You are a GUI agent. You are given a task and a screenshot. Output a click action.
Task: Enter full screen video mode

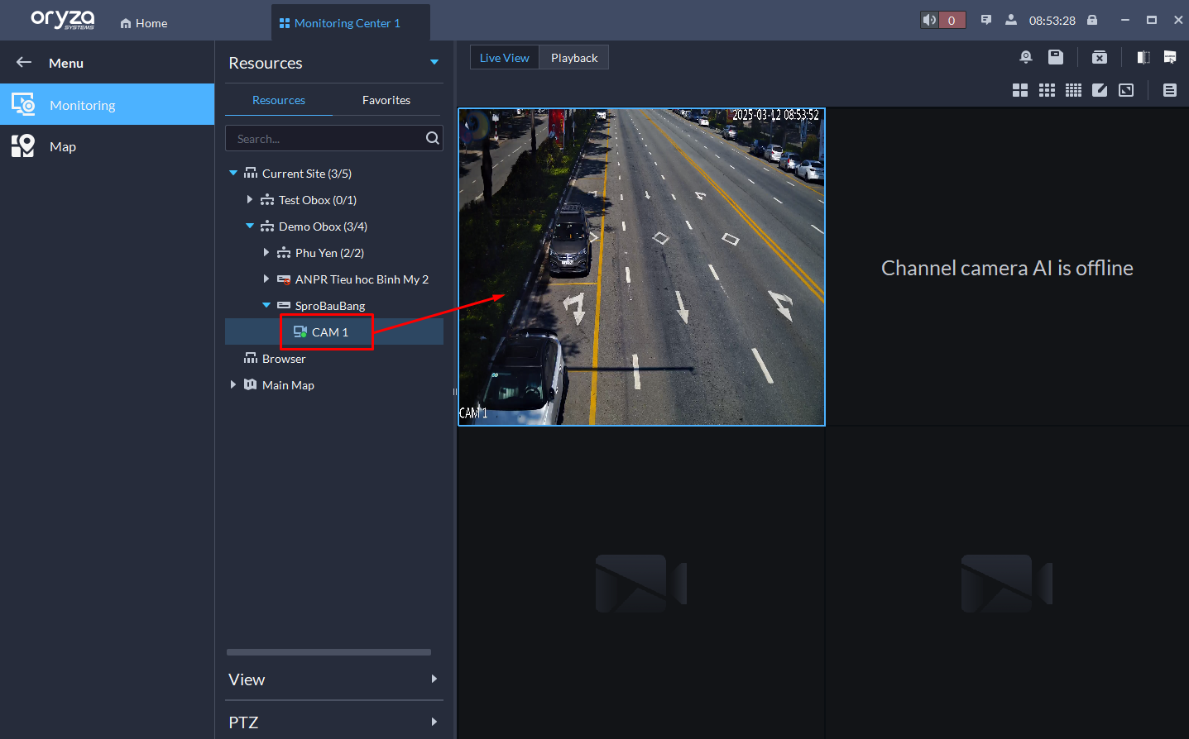coord(1126,90)
